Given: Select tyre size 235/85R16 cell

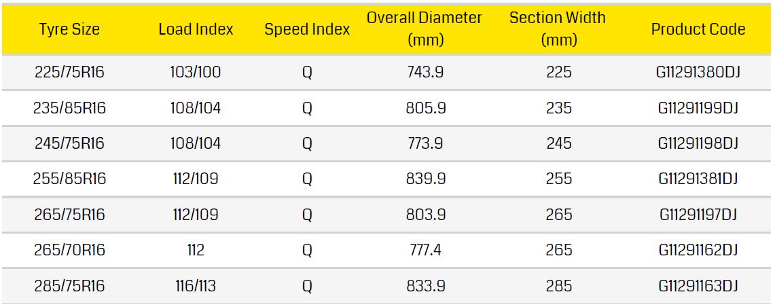Looking at the screenshot, I should [x=69, y=108].
